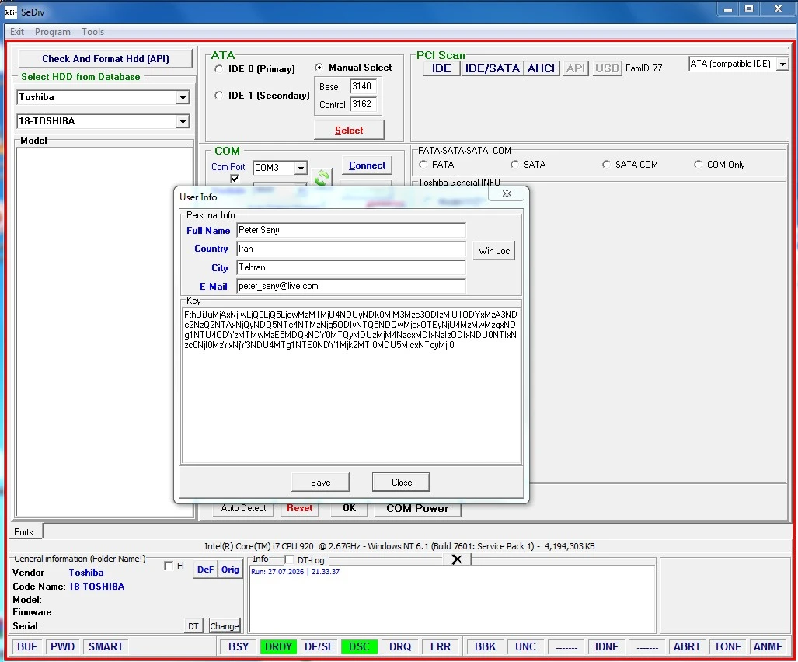Open the 18-TOSHIBA family dropdown
Image resolution: width=798 pixels, height=662 pixels.
(x=183, y=121)
